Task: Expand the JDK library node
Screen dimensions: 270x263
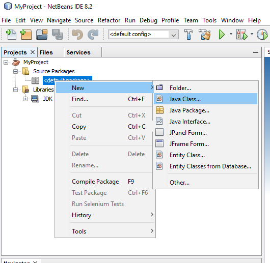Action: [x=25, y=99]
